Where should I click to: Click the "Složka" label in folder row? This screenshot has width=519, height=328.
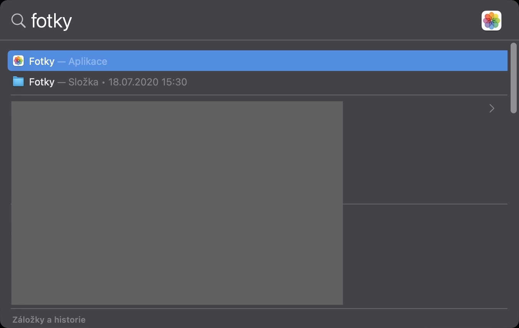[x=83, y=82]
